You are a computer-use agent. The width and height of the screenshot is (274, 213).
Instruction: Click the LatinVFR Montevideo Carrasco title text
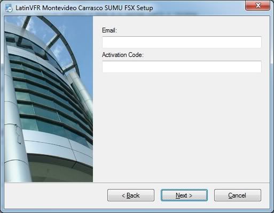84,8
